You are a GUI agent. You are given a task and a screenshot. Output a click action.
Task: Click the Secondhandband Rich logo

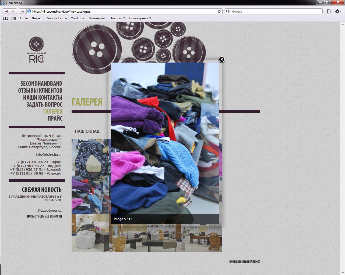click(x=36, y=50)
